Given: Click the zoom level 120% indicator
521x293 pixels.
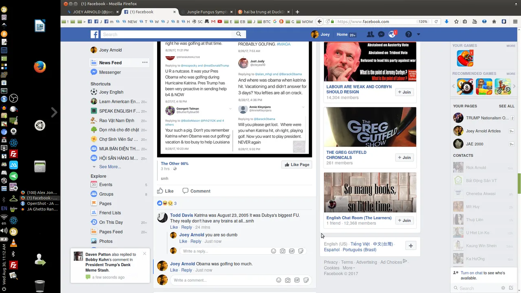Looking at the screenshot, I should coord(423,22).
